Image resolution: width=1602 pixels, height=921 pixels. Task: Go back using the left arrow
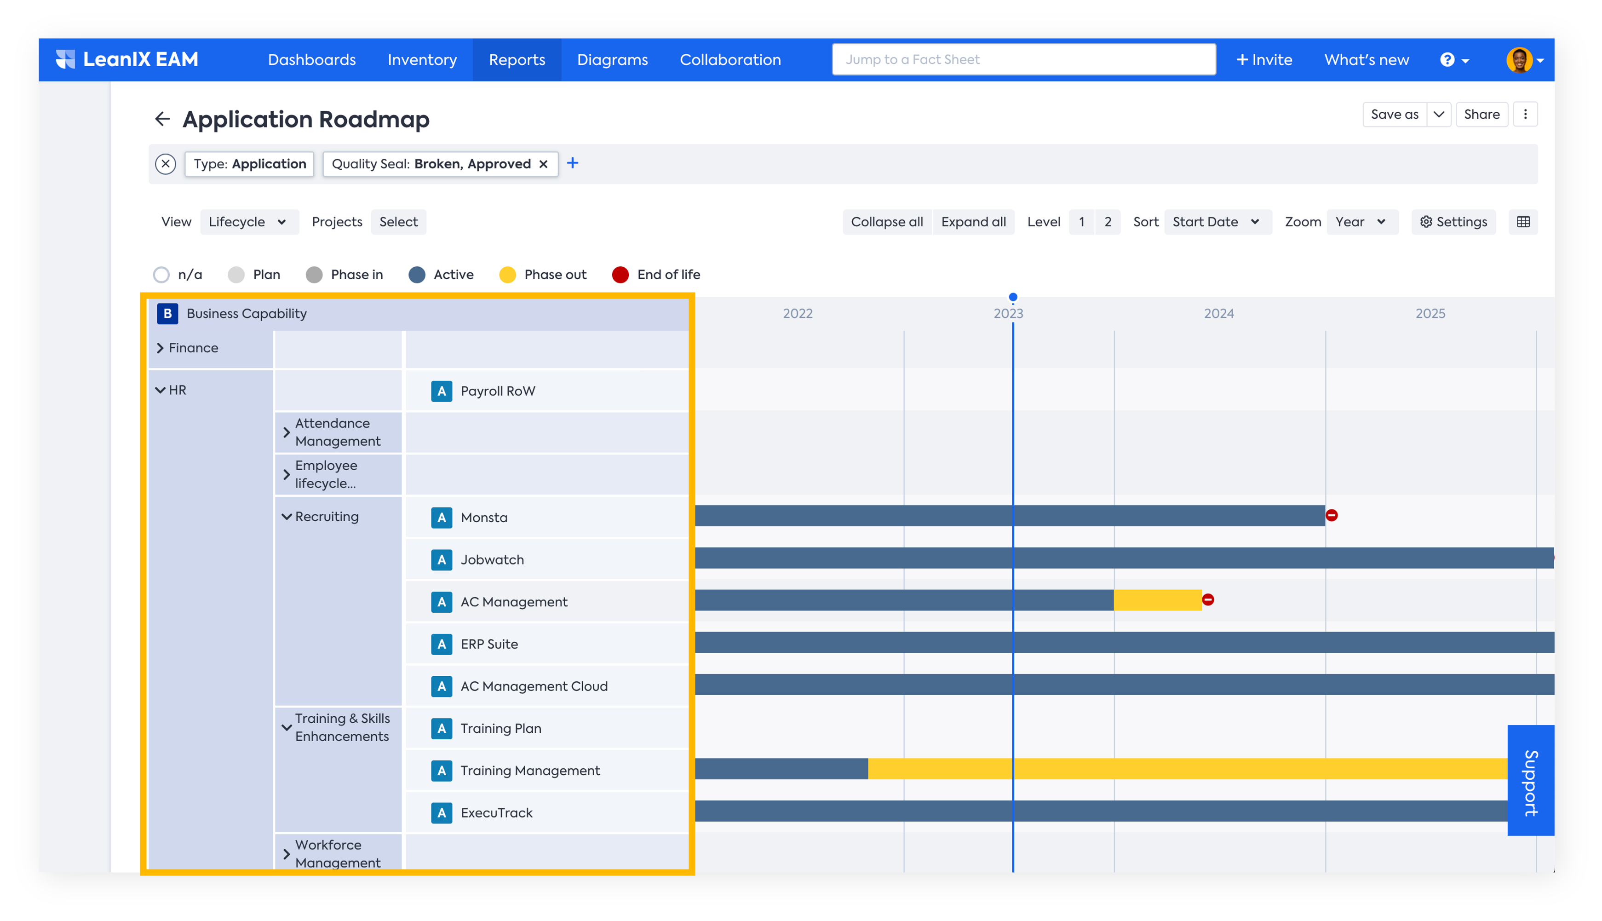tap(162, 119)
